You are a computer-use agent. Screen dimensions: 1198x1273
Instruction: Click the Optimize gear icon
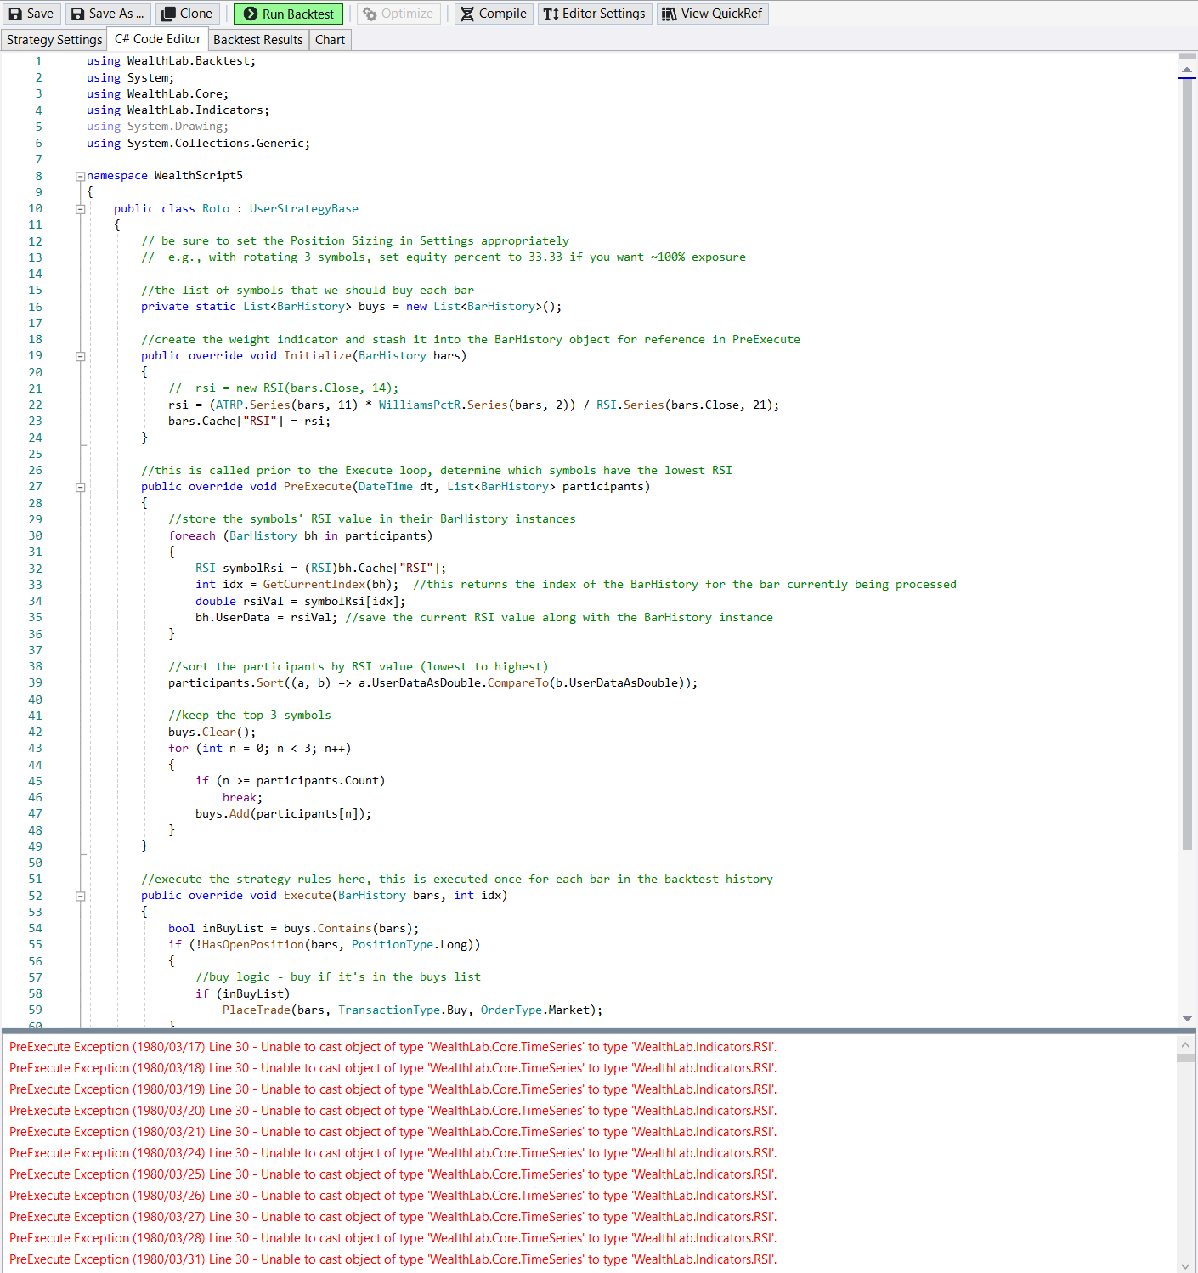tap(370, 14)
